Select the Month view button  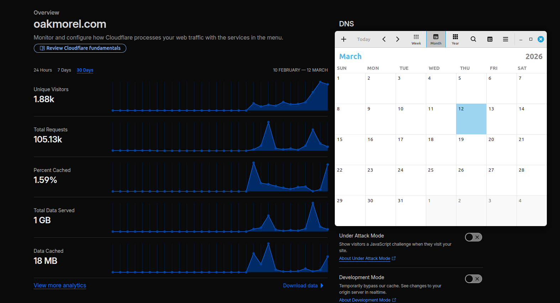coord(436,39)
